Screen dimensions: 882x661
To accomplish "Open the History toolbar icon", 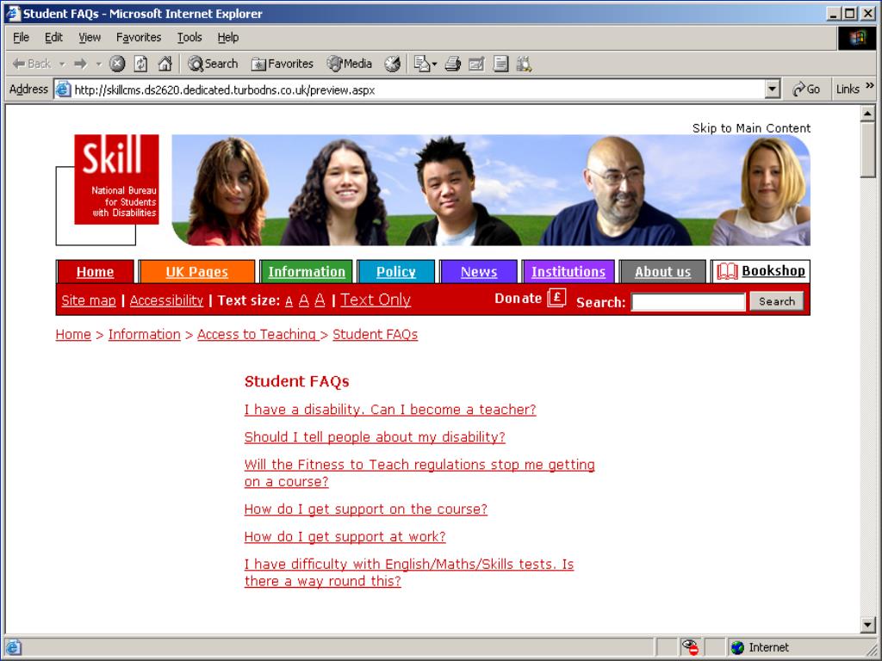I will tap(392, 64).
